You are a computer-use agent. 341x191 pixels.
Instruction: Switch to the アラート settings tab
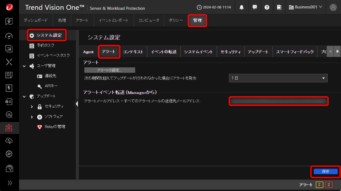point(109,52)
